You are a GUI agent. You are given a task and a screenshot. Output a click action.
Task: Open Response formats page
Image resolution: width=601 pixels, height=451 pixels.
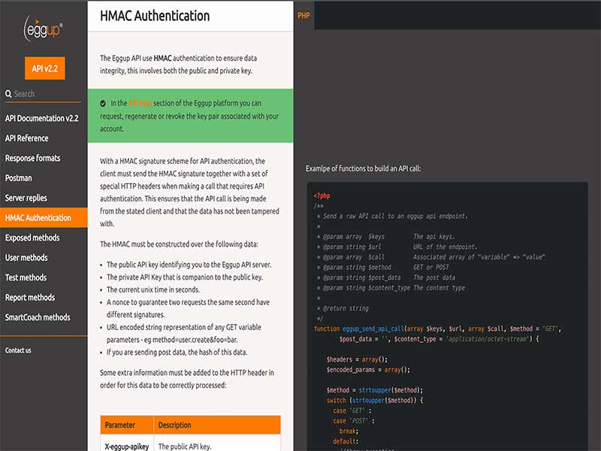click(x=32, y=158)
